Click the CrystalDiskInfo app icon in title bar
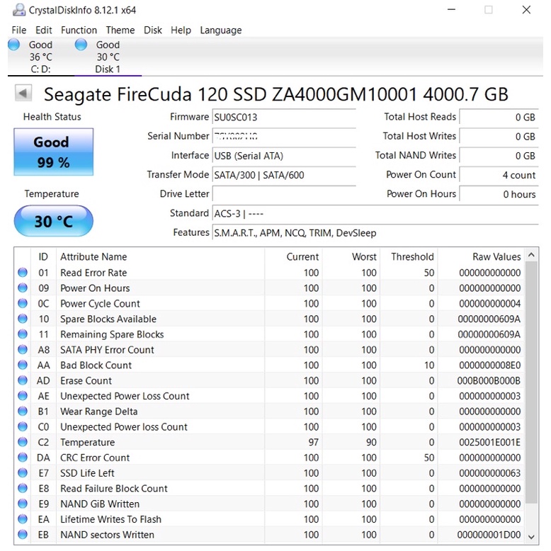Screen dimensions: 551x551 click(x=18, y=10)
